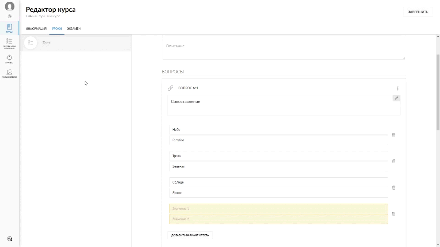
Task: Open the three-dot menu for Вопрос №1
Action: (x=398, y=88)
